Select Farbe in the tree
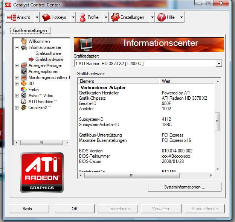 tap(34, 90)
